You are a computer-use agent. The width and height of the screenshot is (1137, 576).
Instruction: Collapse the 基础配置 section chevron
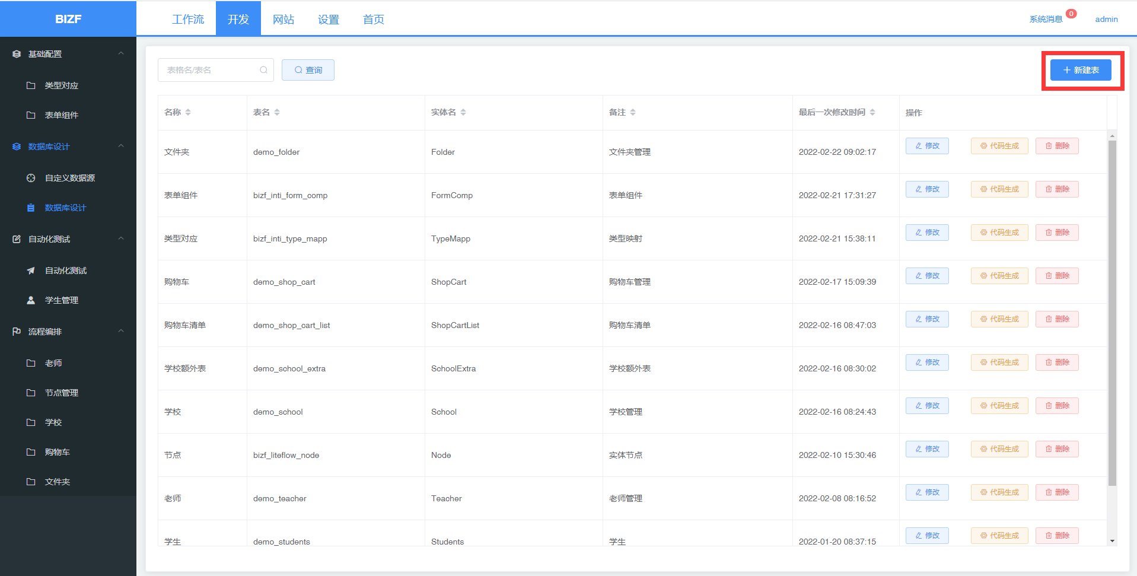121,53
